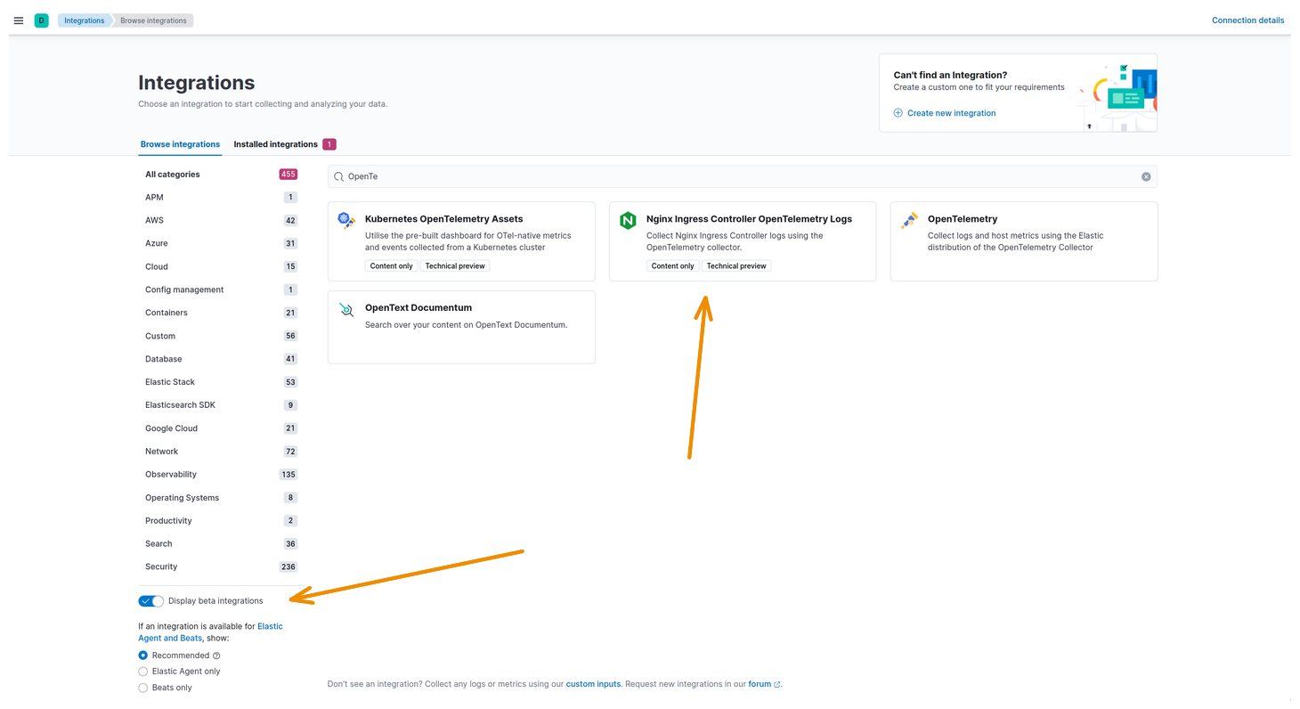Click Technical preview badge on Nginx card
The width and height of the screenshot is (1300, 709).
pos(736,266)
